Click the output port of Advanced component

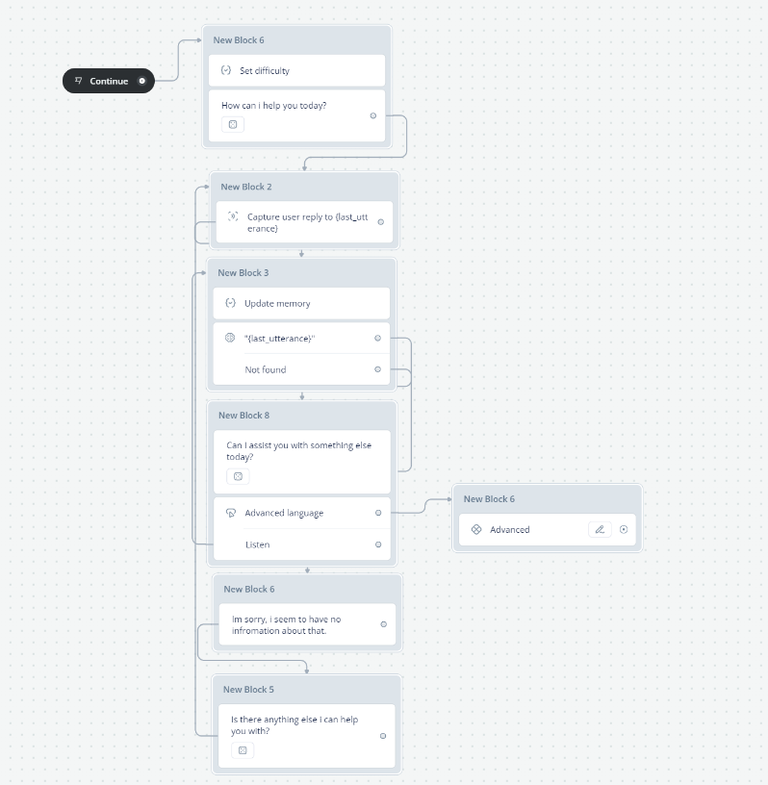[624, 529]
